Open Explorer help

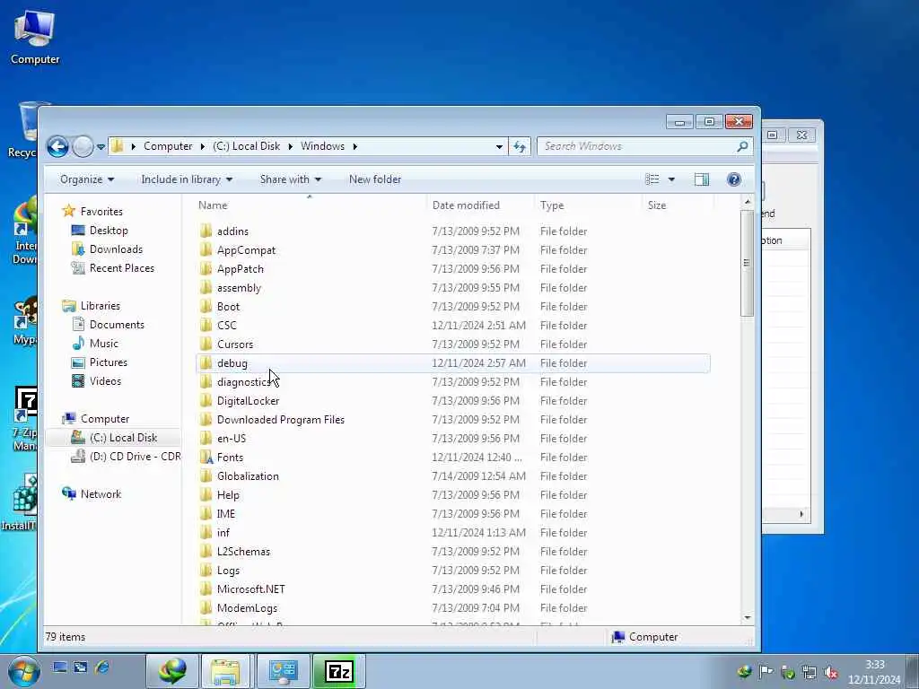point(733,179)
